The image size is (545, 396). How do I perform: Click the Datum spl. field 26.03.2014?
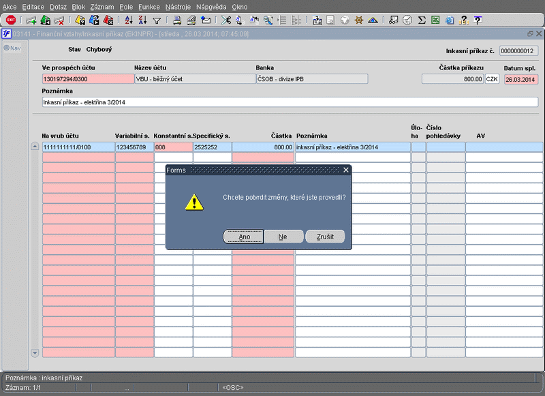(521, 79)
